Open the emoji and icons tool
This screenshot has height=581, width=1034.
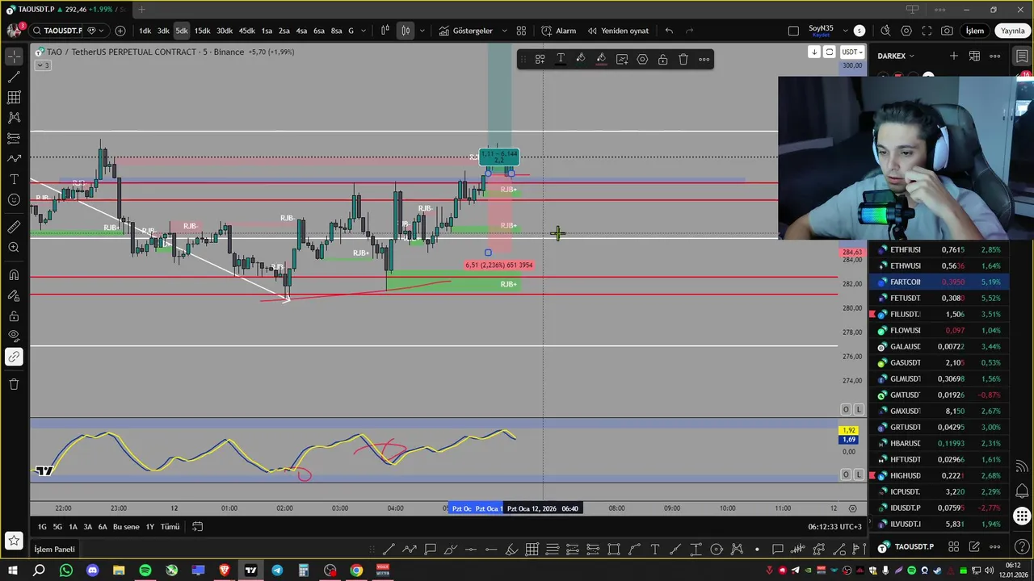point(14,199)
